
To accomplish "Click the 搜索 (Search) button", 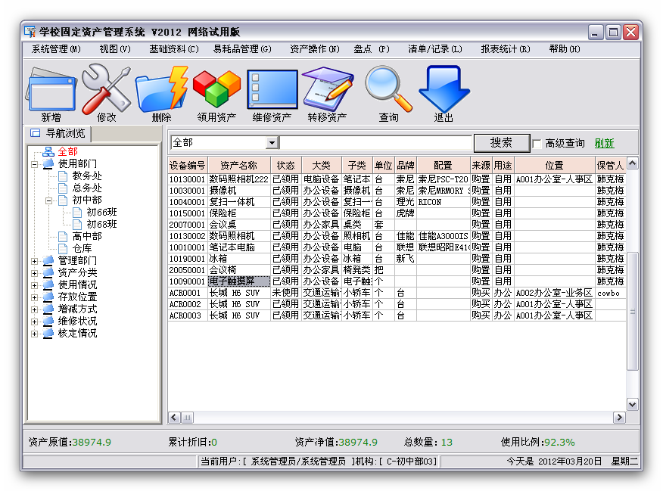I will 501,143.
